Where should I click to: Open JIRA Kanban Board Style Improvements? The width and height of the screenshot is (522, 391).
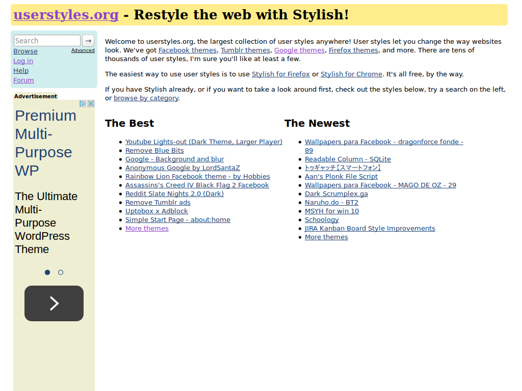370,229
